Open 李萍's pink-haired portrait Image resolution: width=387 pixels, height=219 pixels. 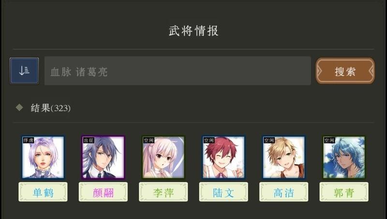click(x=164, y=157)
